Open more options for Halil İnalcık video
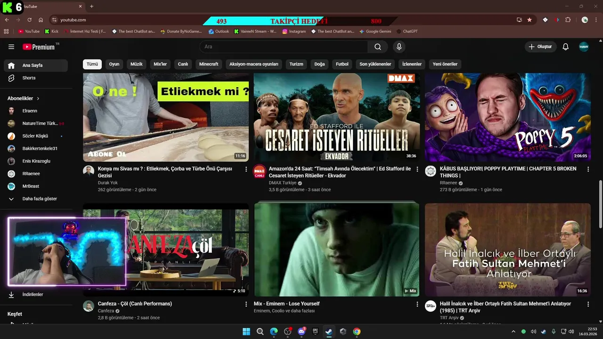 588,304
